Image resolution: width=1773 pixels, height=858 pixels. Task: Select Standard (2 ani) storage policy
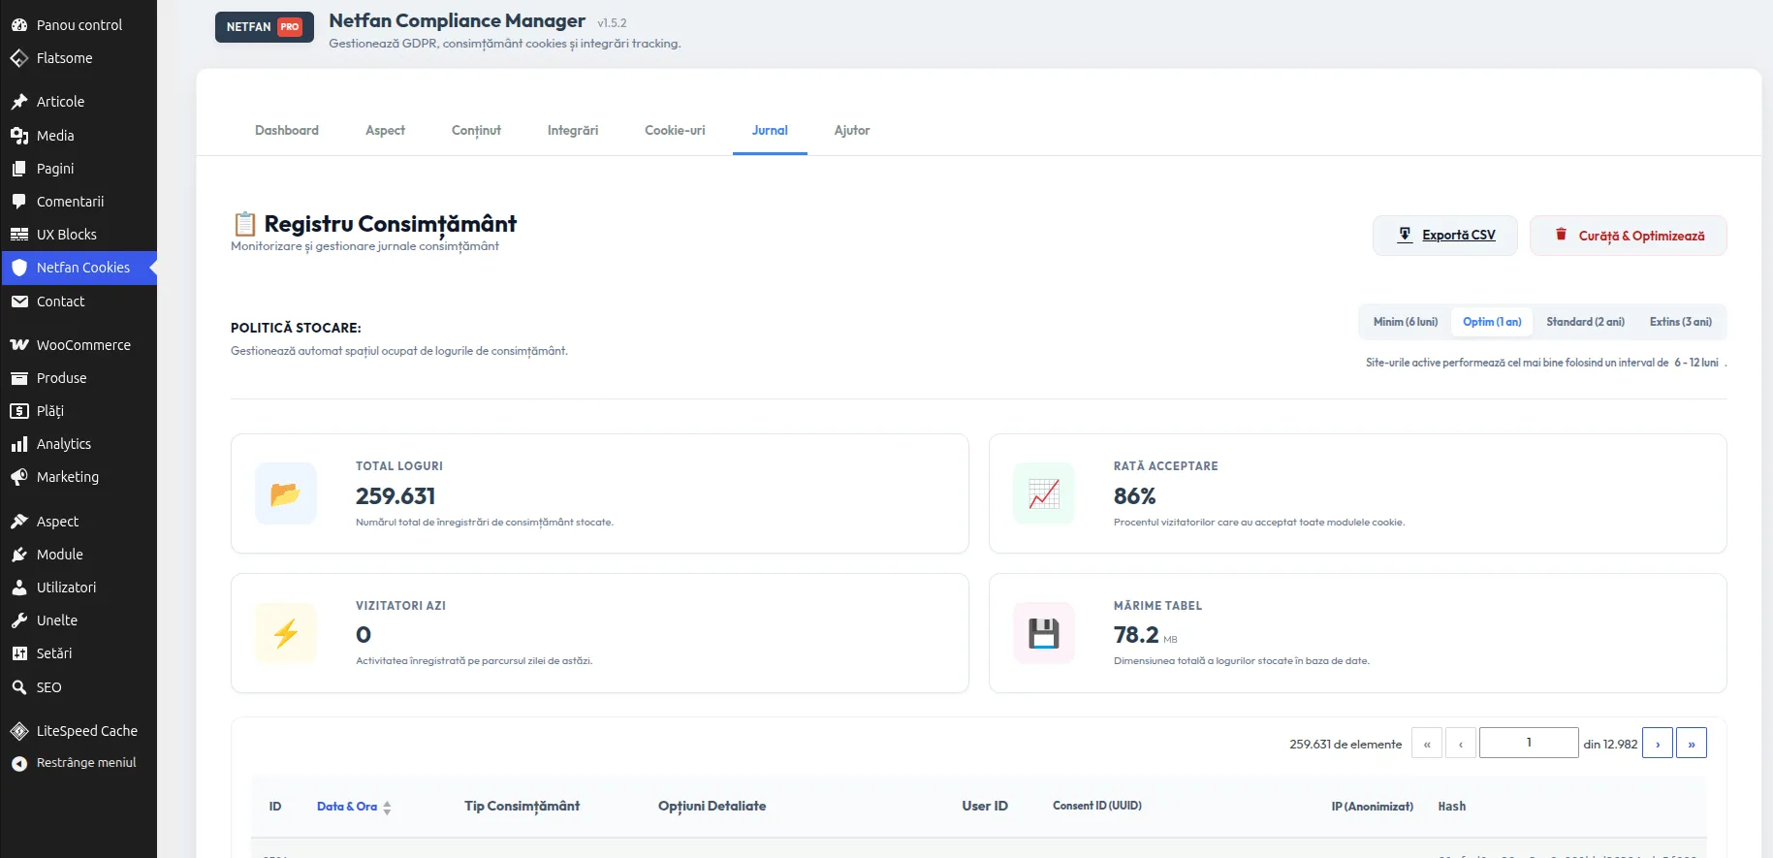1585,322
